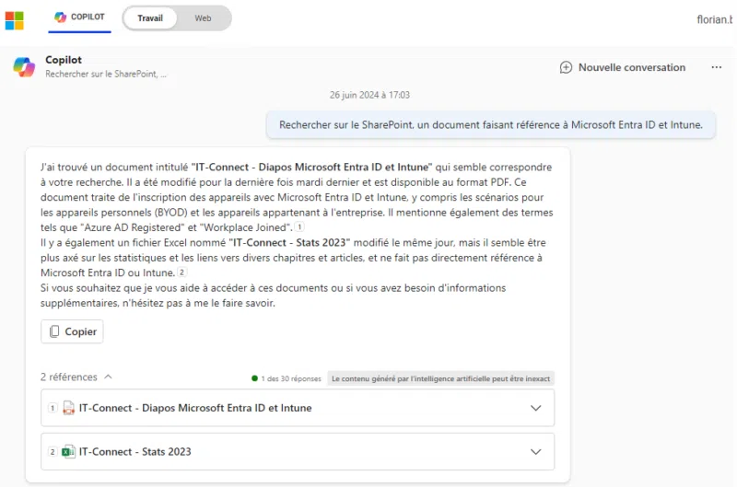
Task: Start a Nouvelle conversation
Action: [x=623, y=67]
